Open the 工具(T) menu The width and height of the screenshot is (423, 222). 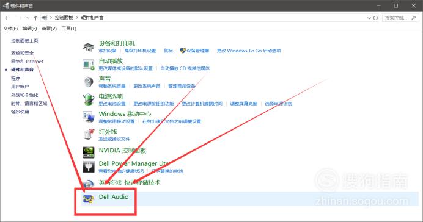(69, 29)
